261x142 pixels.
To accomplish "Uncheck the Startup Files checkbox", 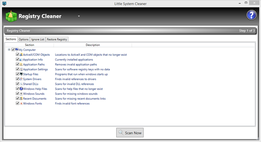I will click(x=17, y=74).
